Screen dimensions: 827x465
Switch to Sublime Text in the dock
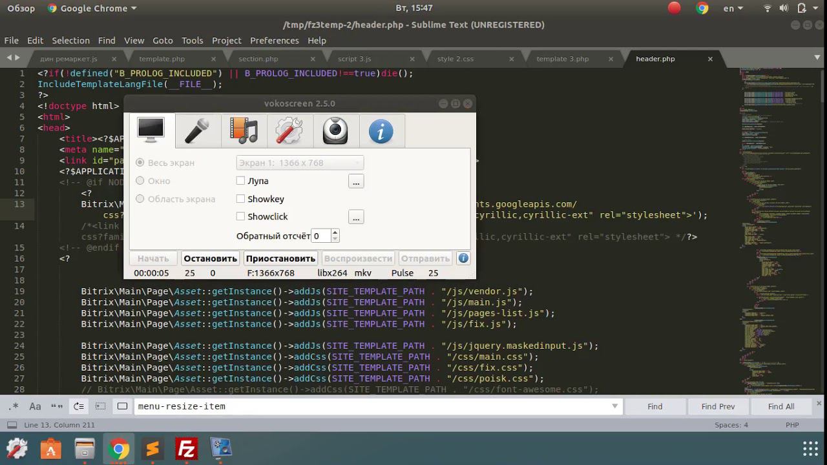pyautogui.click(x=152, y=448)
